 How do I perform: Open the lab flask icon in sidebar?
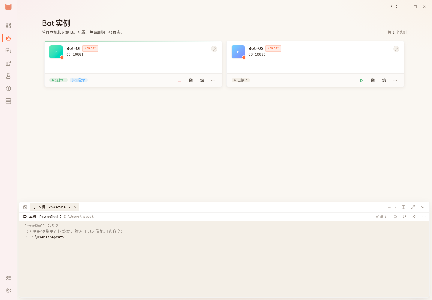click(8, 76)
